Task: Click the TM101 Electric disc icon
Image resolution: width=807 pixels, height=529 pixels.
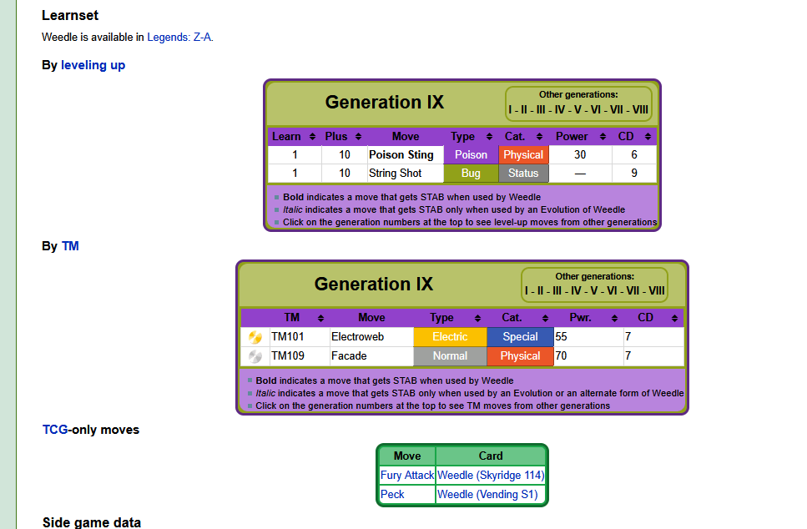Action: [x=255, y=337]
